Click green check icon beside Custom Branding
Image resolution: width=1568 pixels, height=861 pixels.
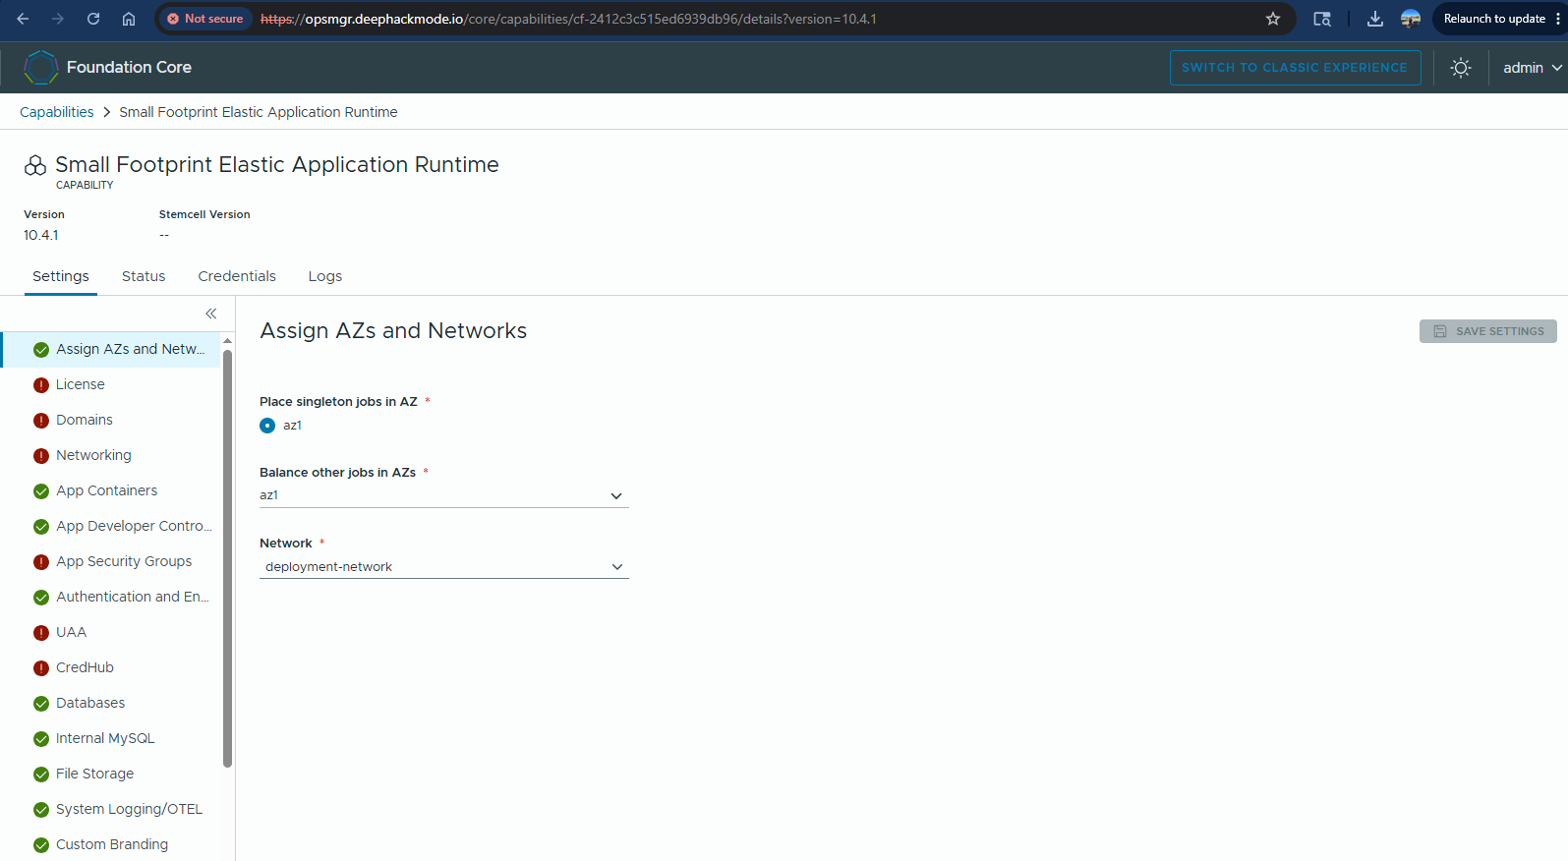41,845
